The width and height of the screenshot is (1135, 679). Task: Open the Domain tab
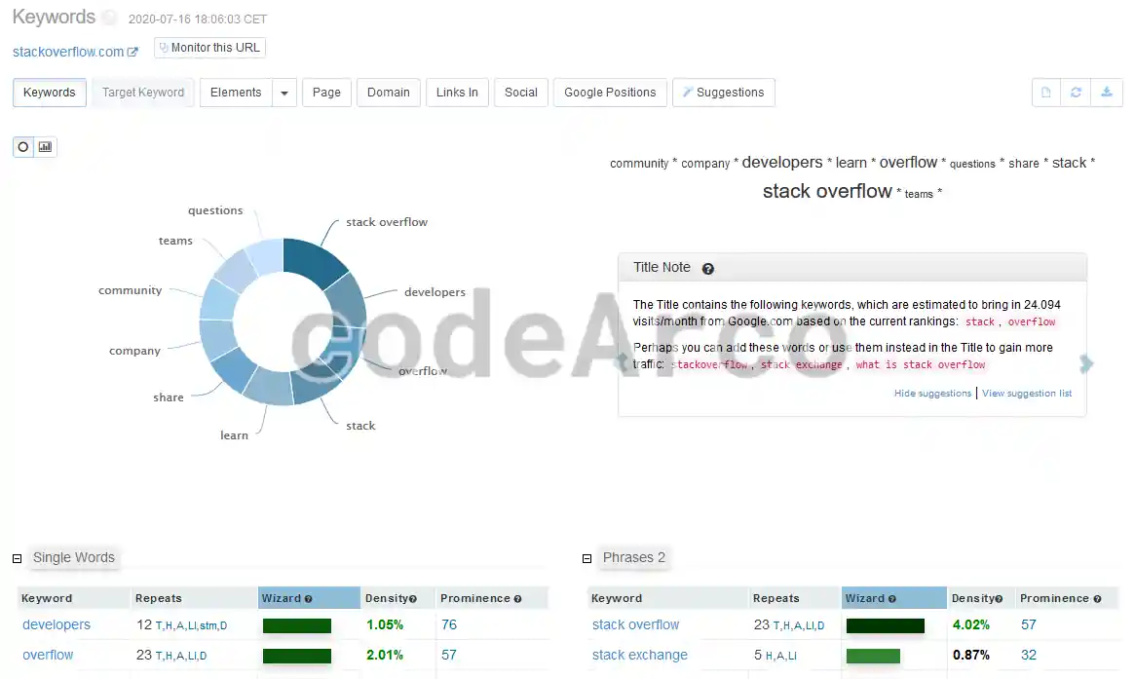pyautogui.click(x=389, y=93)
